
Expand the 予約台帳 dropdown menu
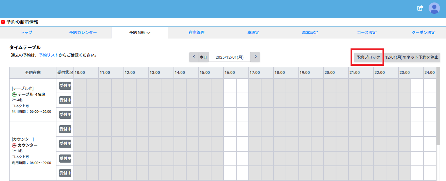coord(140,33)
